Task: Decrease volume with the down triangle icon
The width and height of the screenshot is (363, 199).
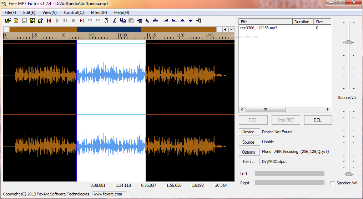Action: pyautogui.click(x=191, y=21)
